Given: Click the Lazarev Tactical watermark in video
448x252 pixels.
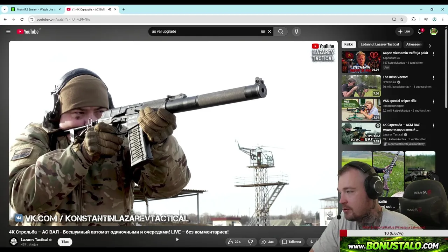Looking at the screenshot, I should click(323, 52).
